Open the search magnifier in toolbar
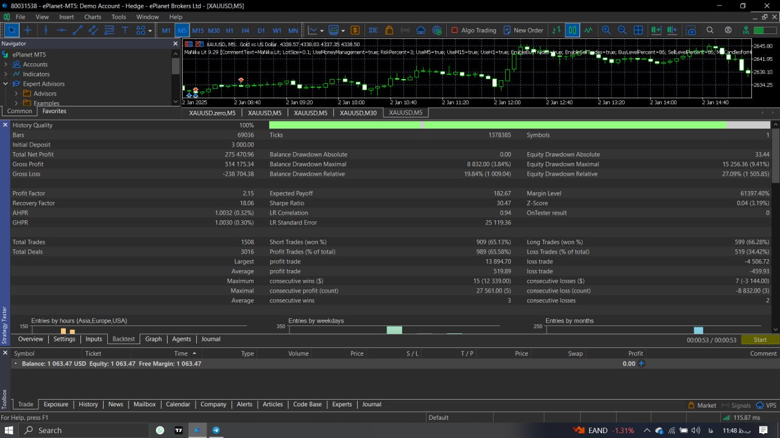Screen dimensions: 780x438 click(x=710, y=30)
